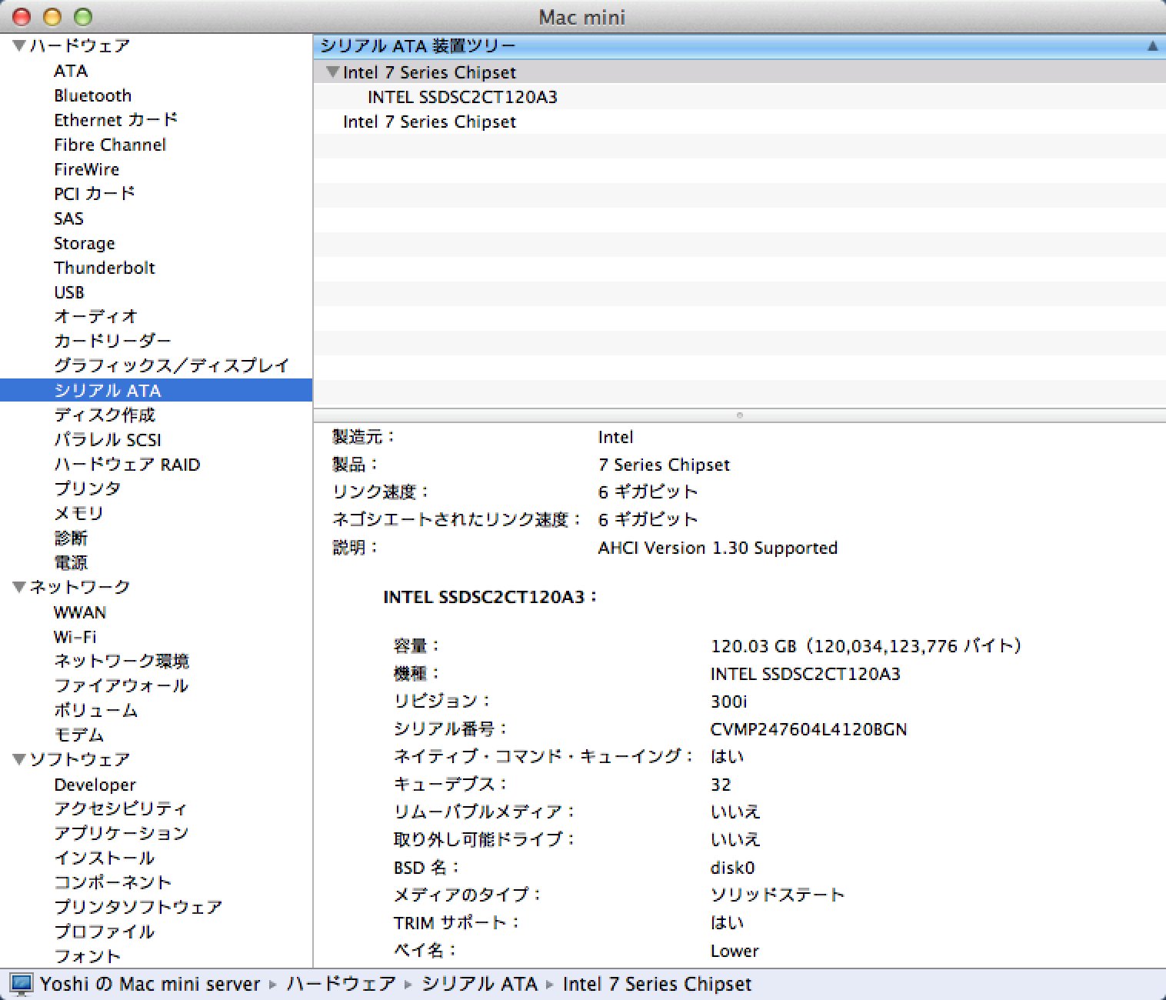Click ハードウェア in the path bar
Viewport: 1166px width, 1000px height.
341,985
